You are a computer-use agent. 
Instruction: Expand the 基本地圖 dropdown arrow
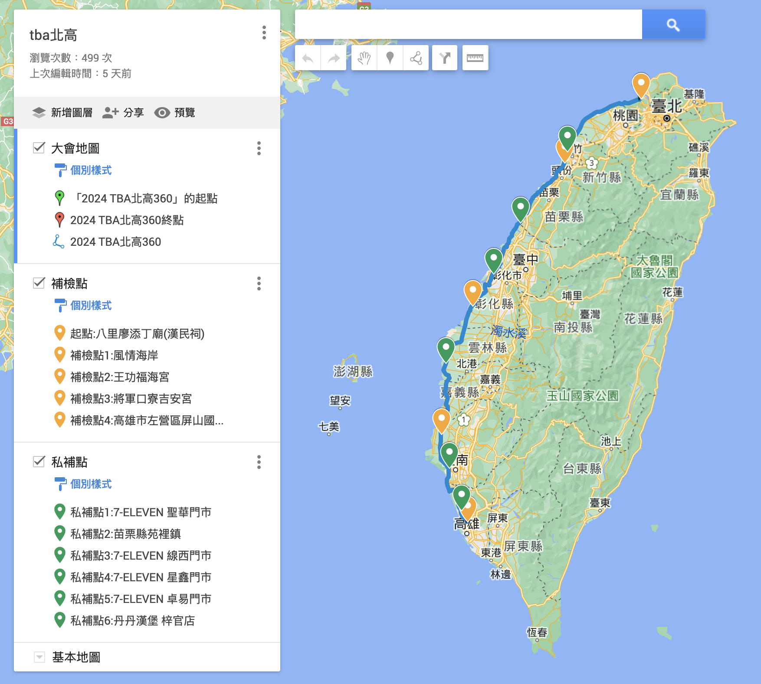[x=39, y=657]
